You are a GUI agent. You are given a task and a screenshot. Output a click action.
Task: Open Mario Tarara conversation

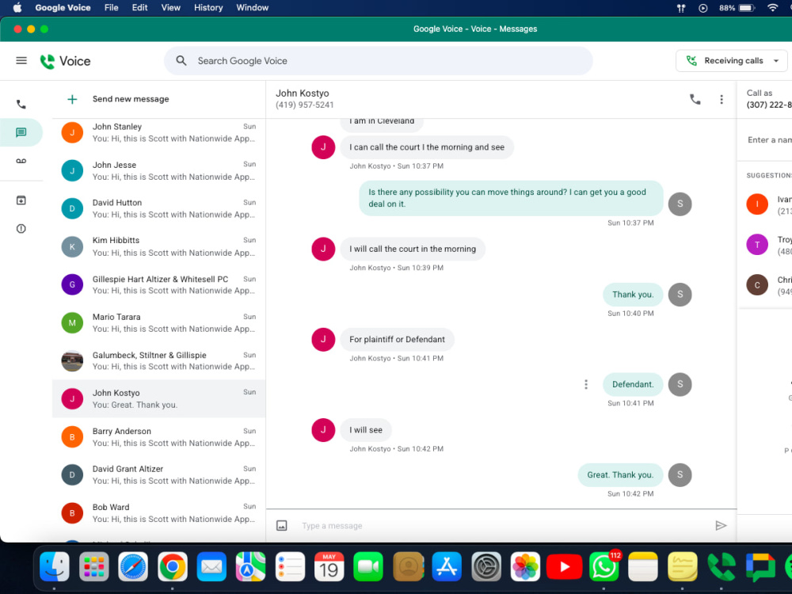click(x=158, y=323)
